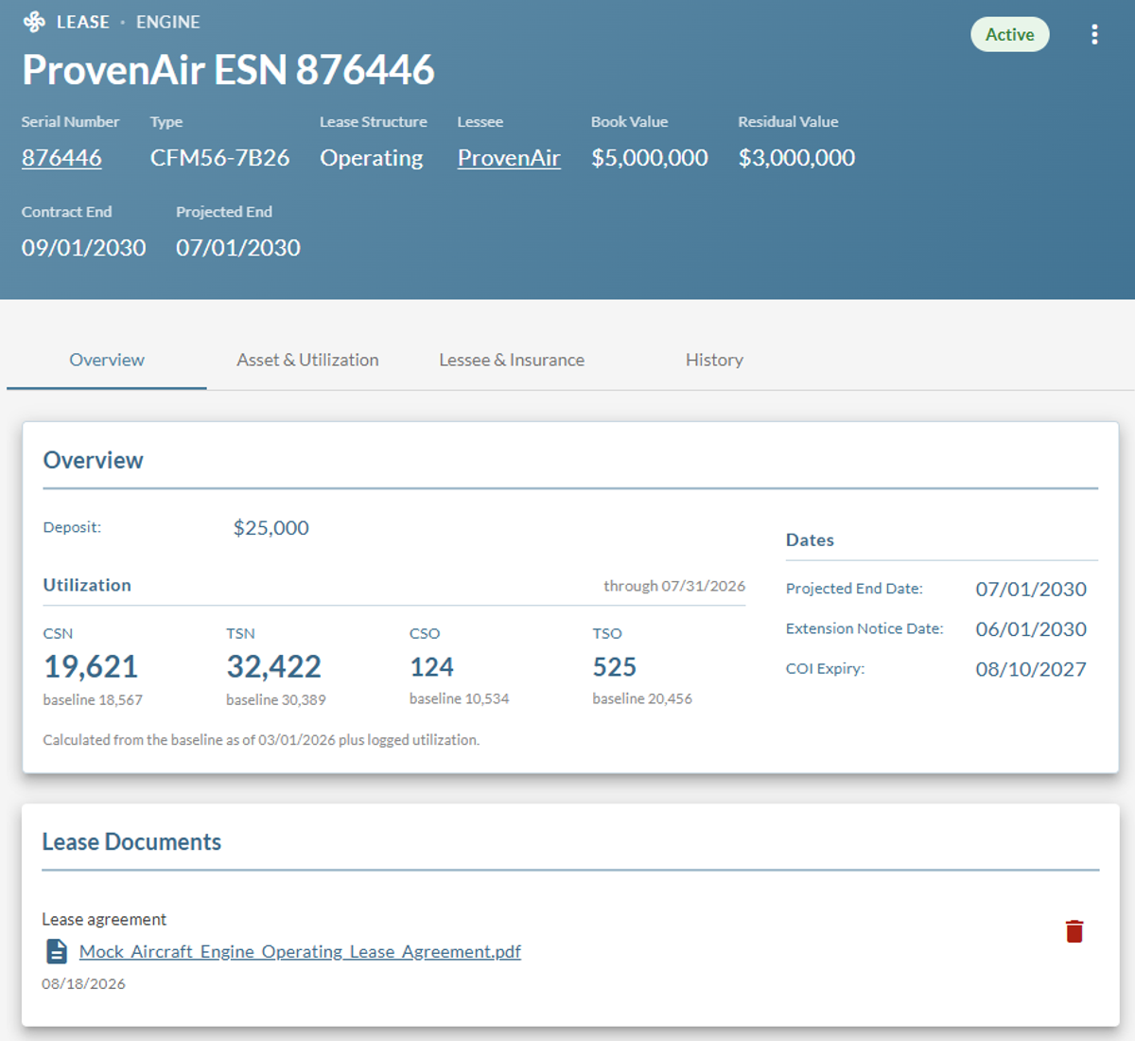Click the 'through 07/31/2026' utilization date
The image size is (1135, 1041).
674,586
